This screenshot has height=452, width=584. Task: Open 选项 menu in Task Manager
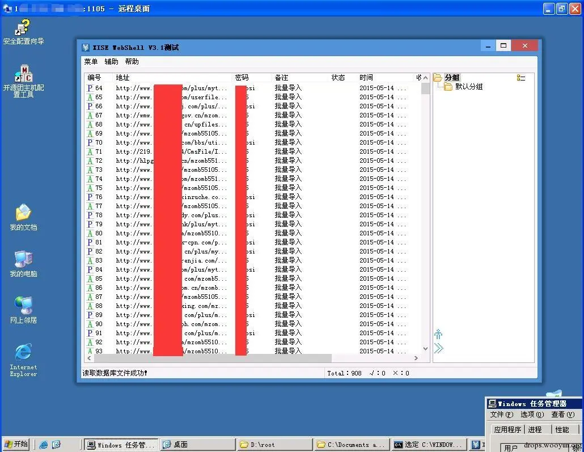pyautogui.click(x=532, y=415)
